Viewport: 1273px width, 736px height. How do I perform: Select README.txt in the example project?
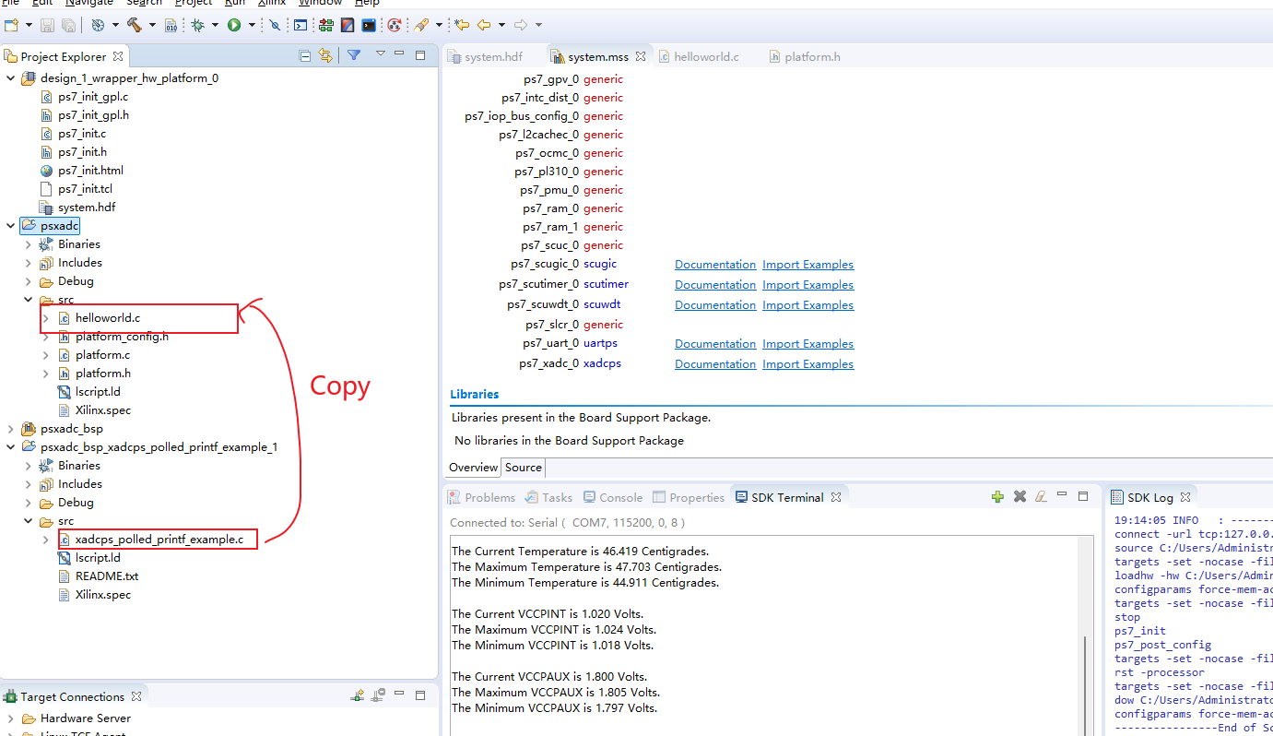pos(107,576)
